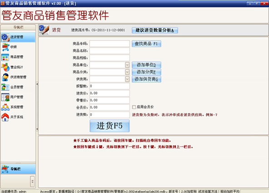Collapse sidebar using lower splitter arrow
Viewport: 269px width, 193px height.
click(37, 129)
